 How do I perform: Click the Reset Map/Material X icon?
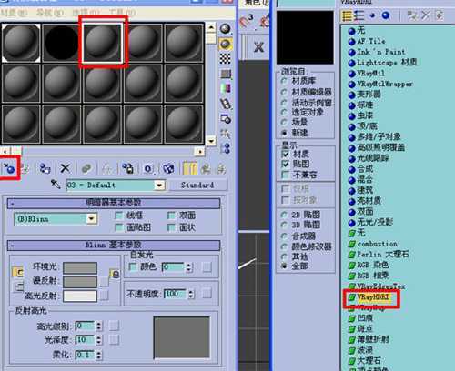65,168
